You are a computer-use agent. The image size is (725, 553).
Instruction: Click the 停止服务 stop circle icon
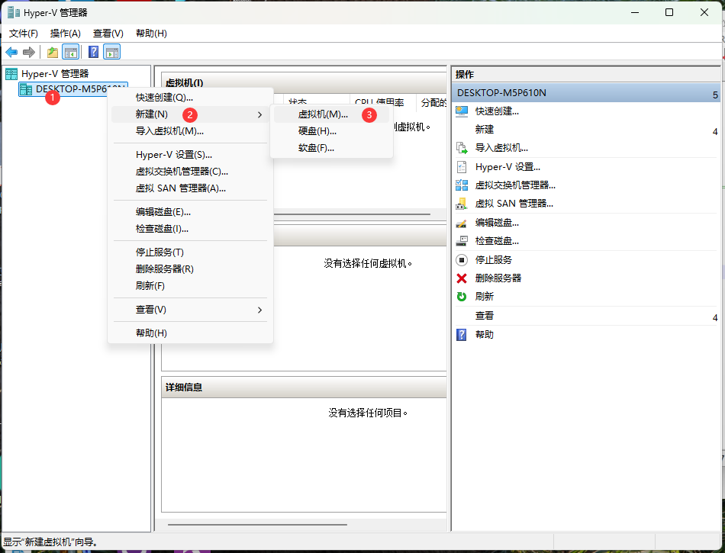(462, 260)
